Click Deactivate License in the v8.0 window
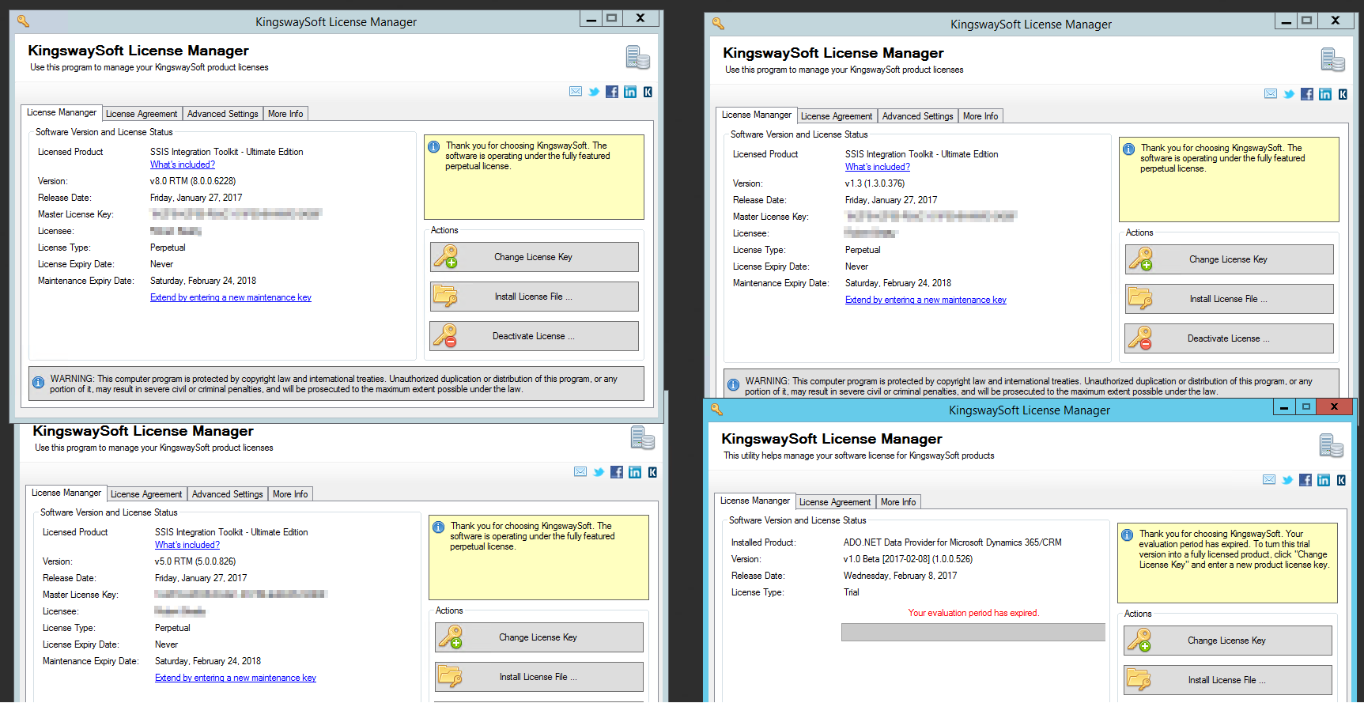The width and height of the screenshot is (1364, 703). pos(535,336)
